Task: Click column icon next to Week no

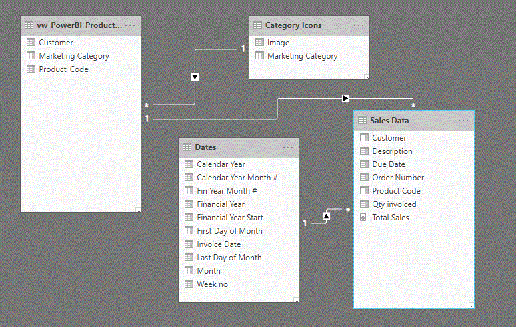Action: tap(189, 284)
